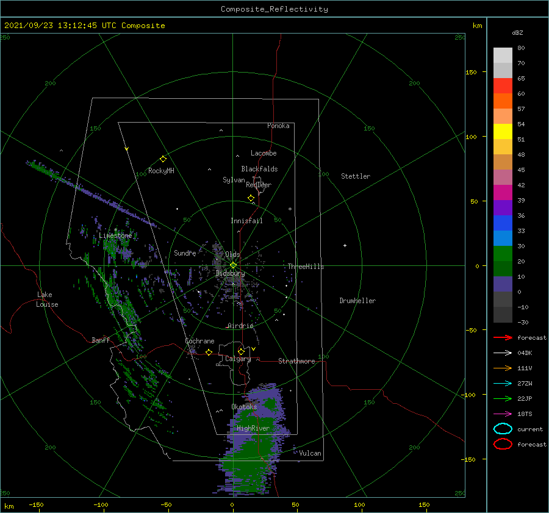Click the red 'forecast' ellipse legend icon
Viewport: 549px width, 513px height.
pos(503,444)
